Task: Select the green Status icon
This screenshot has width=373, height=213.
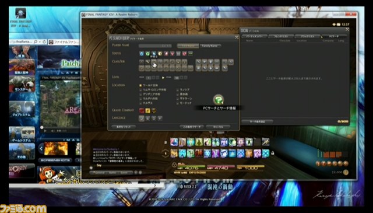Action: pyautogui.click(x=147, y=54)
